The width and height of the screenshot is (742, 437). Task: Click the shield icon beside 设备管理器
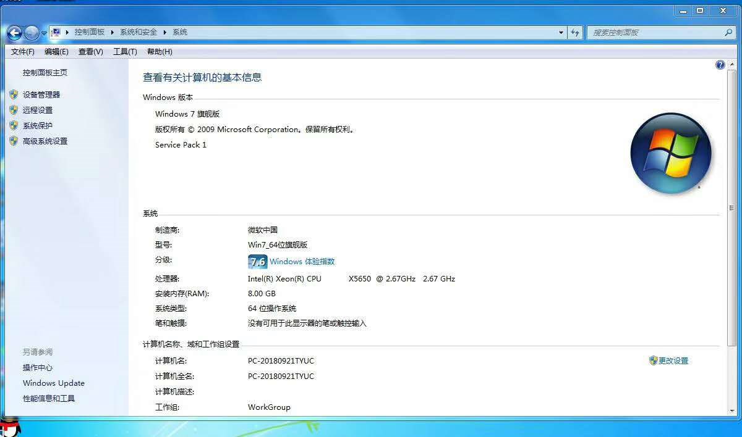[14, 94]
